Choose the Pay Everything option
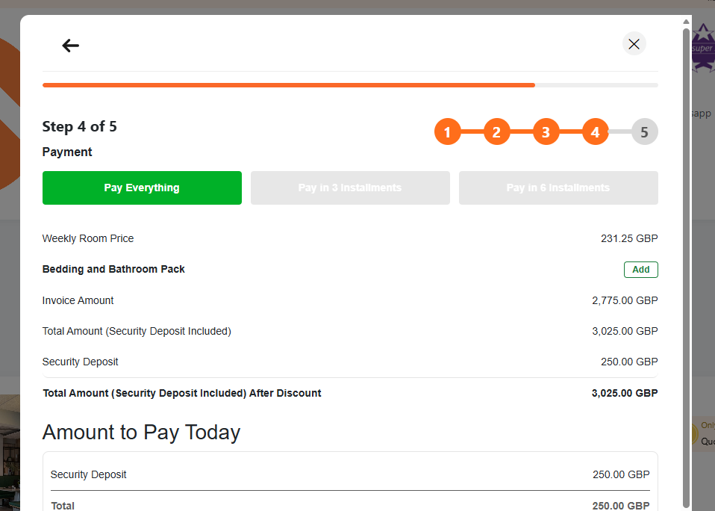715x511 pixels. click(x=142, y=188)
